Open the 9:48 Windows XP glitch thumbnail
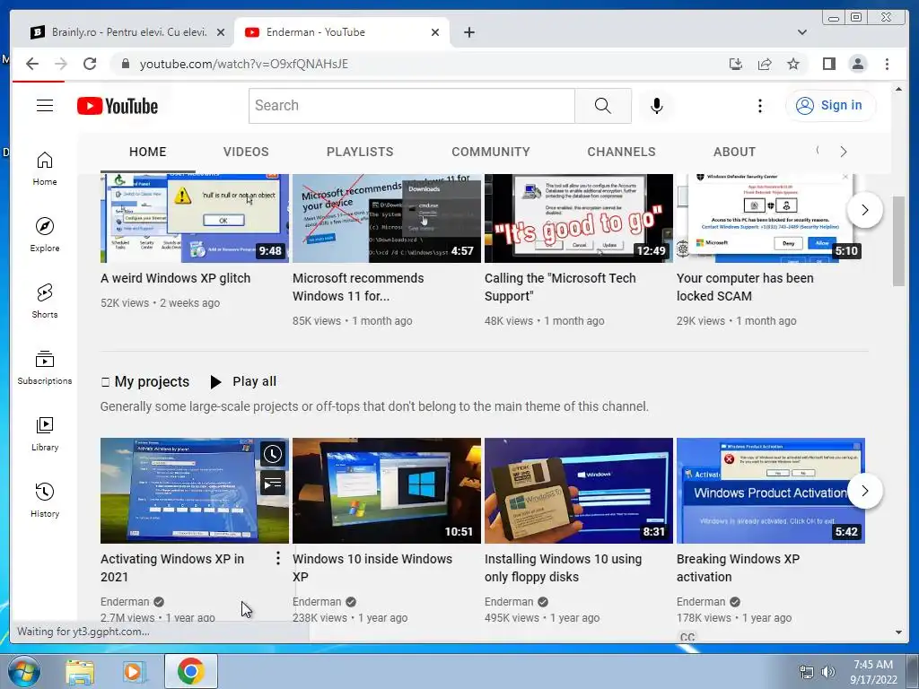Image resolution: width=919 pixels, height=689 pixels. click(195, 218)
